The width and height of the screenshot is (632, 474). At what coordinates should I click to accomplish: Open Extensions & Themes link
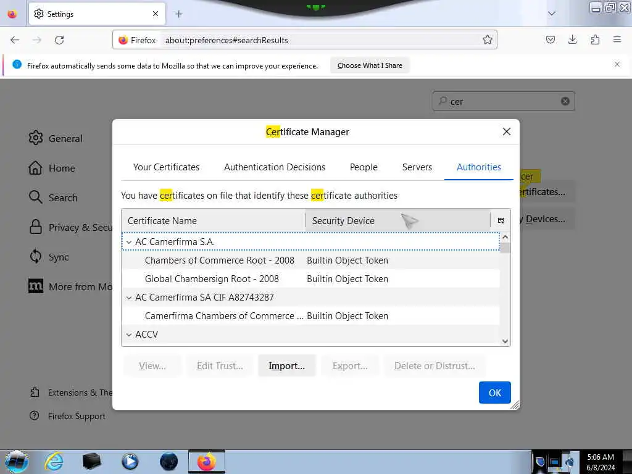[x=71, y=392]
